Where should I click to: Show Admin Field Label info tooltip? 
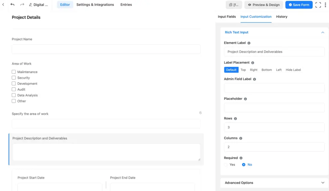(x=254, y=79)
